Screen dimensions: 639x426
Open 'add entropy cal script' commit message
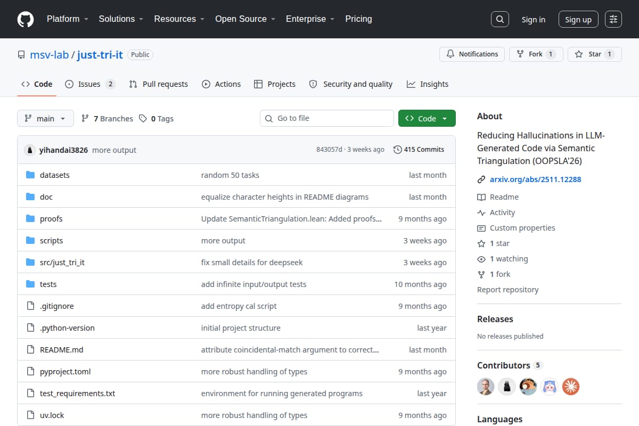pyautogui.click(x=239, y=306)
